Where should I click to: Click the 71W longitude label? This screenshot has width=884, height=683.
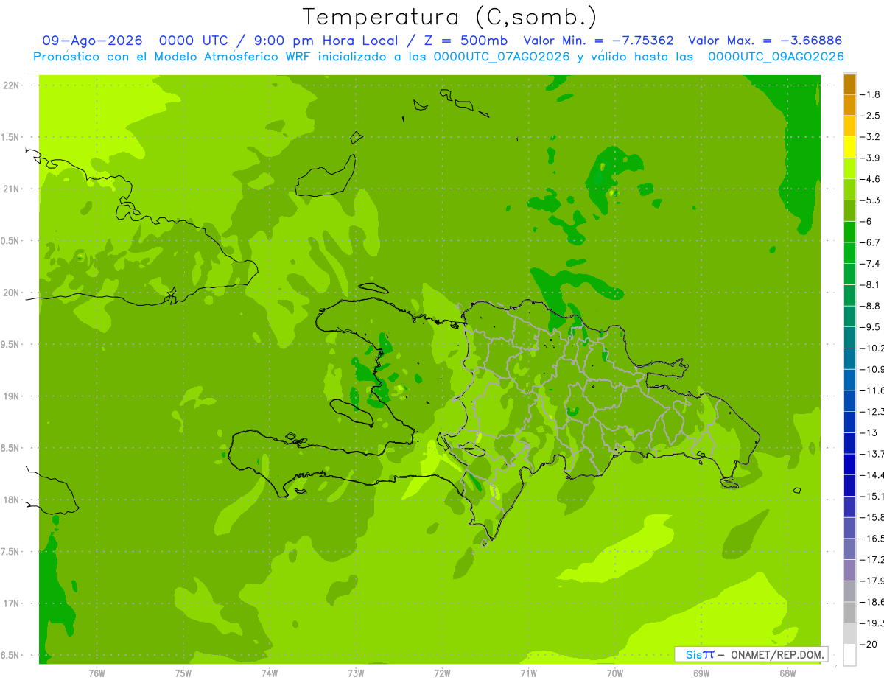point(528,673)
